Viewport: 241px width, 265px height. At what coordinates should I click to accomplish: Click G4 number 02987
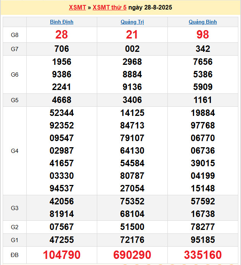coord(61,151)
